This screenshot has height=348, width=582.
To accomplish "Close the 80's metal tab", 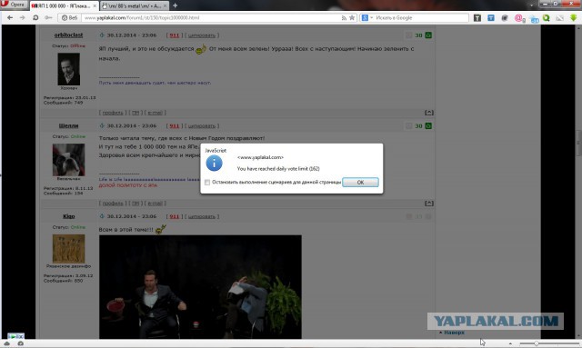I will pos(166,6).
